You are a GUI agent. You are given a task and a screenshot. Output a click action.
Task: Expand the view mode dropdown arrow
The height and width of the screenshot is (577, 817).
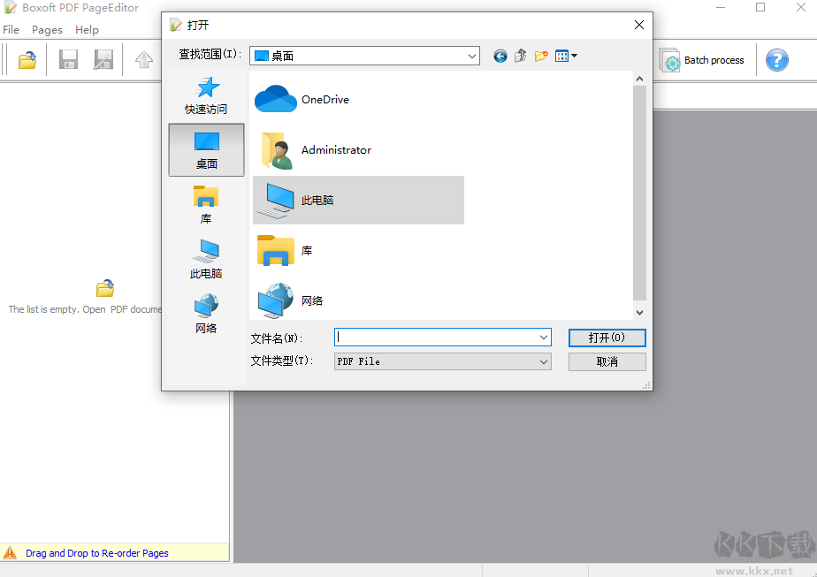572,56
